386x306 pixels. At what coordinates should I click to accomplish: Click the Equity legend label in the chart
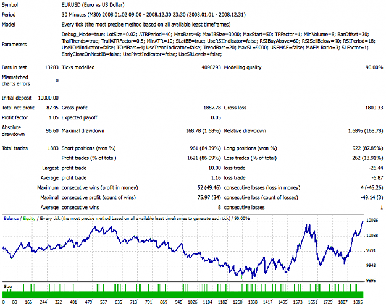(x=29, y=219)
